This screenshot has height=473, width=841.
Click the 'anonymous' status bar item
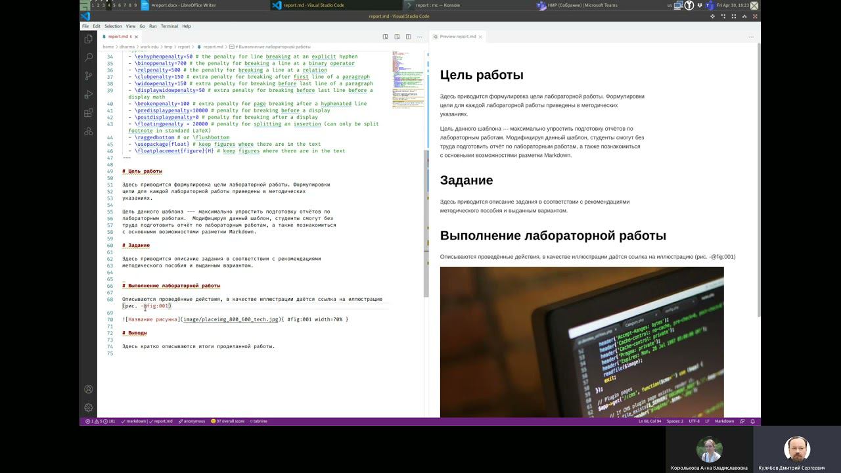(x=192, y=421)
